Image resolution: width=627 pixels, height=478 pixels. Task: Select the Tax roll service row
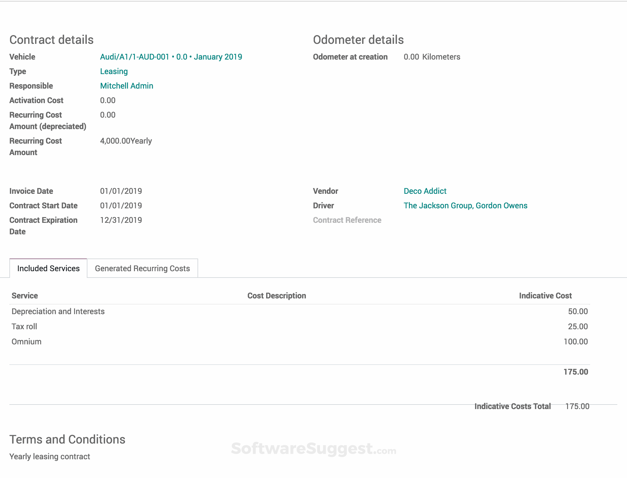(24, 327)
